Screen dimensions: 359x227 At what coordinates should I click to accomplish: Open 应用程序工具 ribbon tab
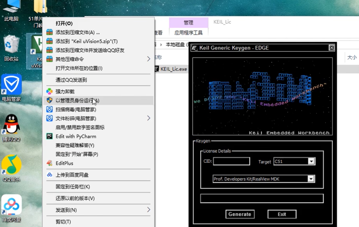click(x=188, y=33)
